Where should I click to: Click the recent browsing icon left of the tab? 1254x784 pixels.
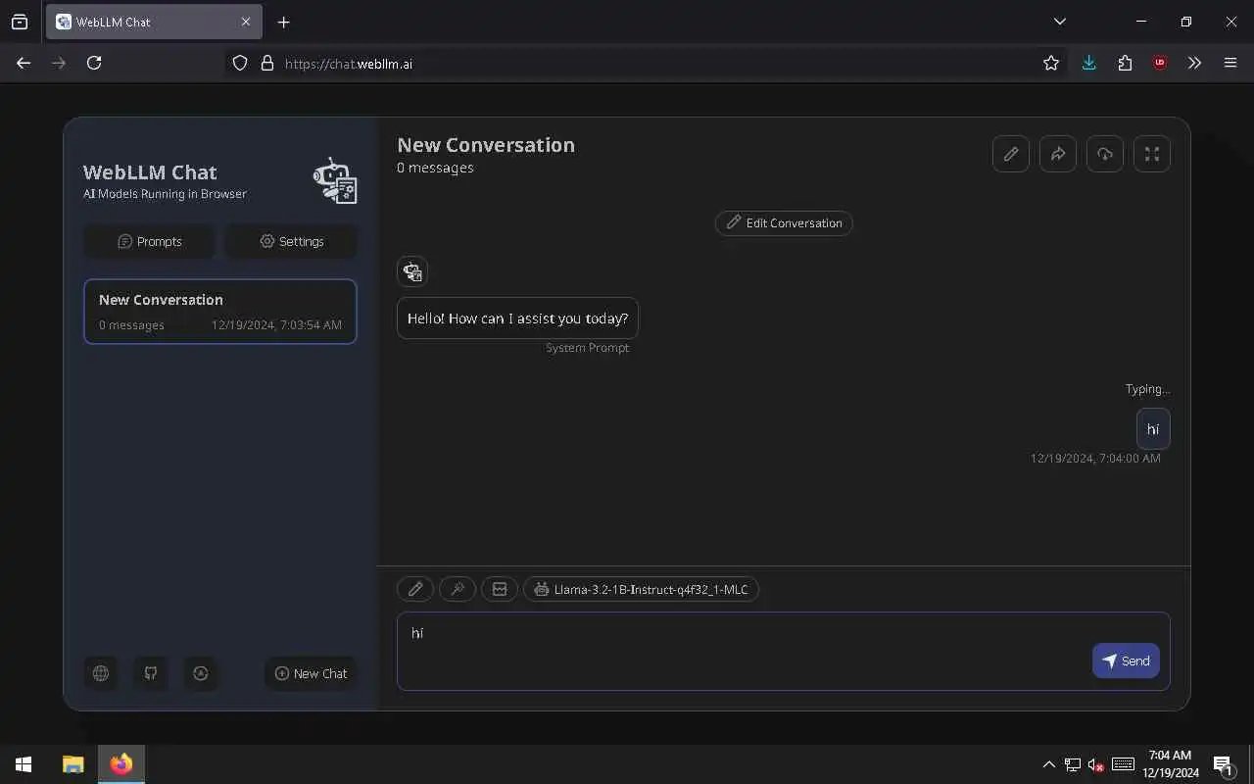click(20, 22)
